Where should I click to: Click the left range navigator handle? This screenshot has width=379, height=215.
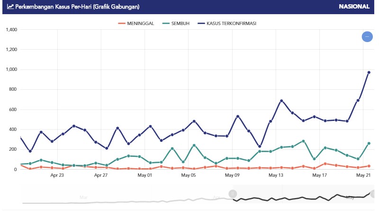[x=233, y=194]
